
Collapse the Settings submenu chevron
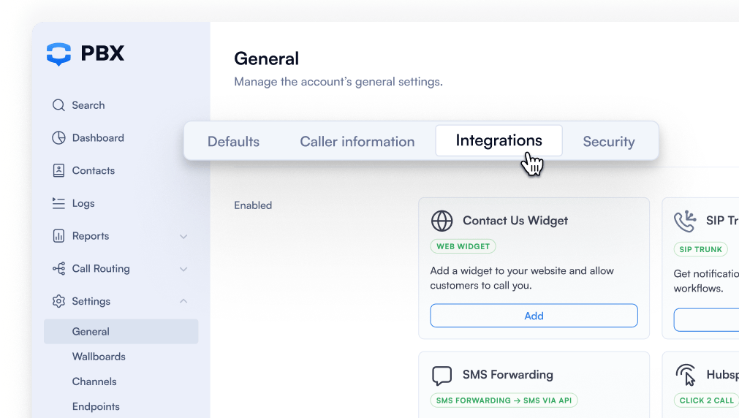tap(183, 301)
